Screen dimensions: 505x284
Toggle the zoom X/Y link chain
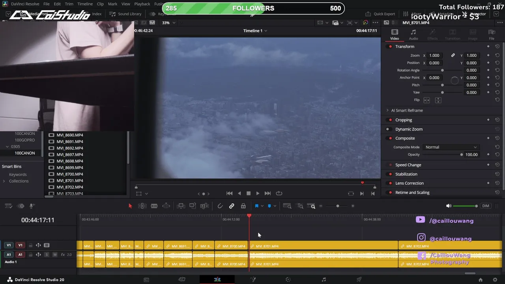pyautogui.click(x=453, y=55)
